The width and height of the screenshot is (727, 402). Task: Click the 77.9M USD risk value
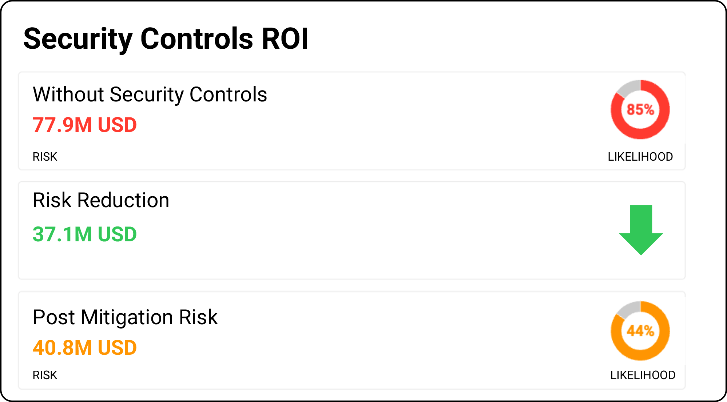coord(85,125)
